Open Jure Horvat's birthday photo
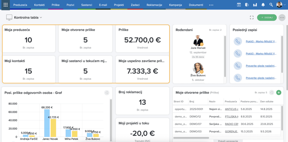 (x=198, y=41)
